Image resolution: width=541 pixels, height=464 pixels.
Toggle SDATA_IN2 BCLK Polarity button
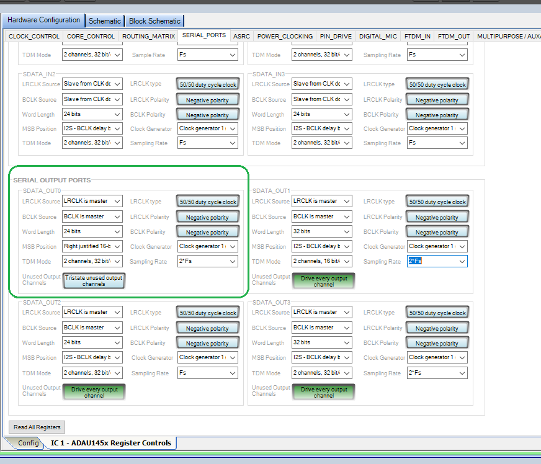[208, 115]
